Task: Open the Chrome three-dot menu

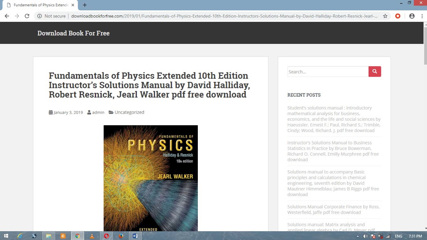Action: pos(421,16)
